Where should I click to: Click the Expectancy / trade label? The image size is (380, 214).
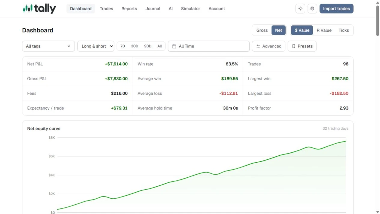click(46, 108)
